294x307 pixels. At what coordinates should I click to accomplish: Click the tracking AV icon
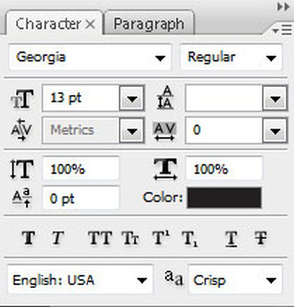point(165,131)
